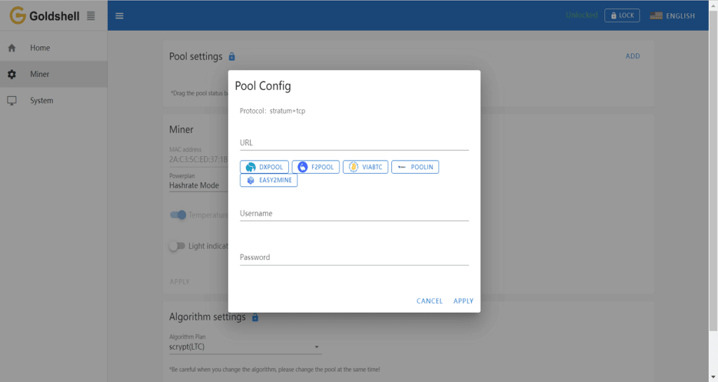Toggle the sidebar list icon beside Goldshell
The width and height of the screenshot is (718, 382).
[90, 15]
